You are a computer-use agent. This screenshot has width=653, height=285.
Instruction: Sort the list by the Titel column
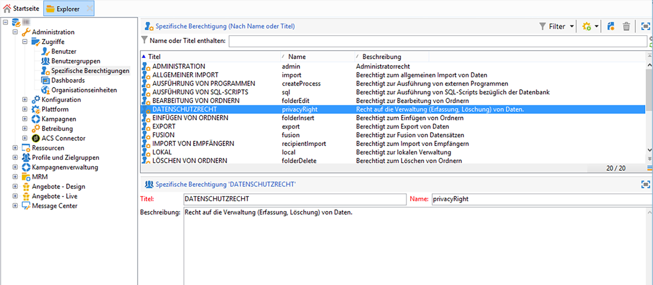point(210,57)
